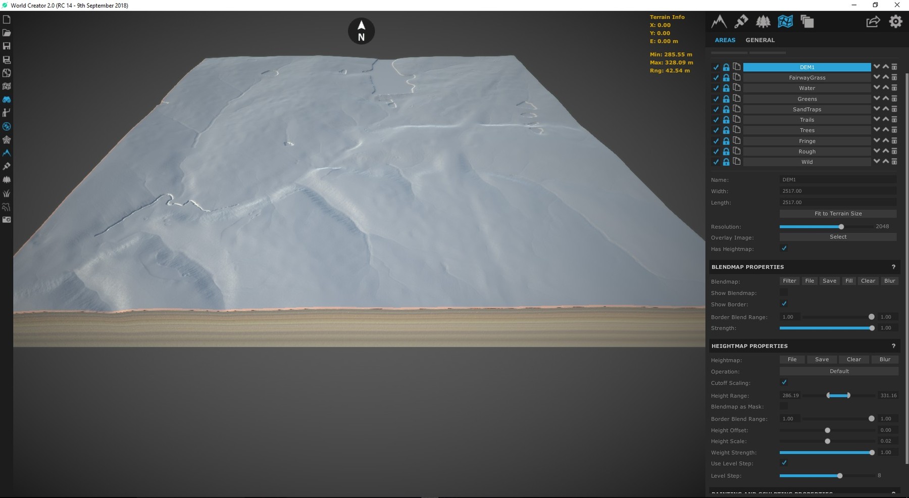Open the Objects trees tab icon

(763, 21)
